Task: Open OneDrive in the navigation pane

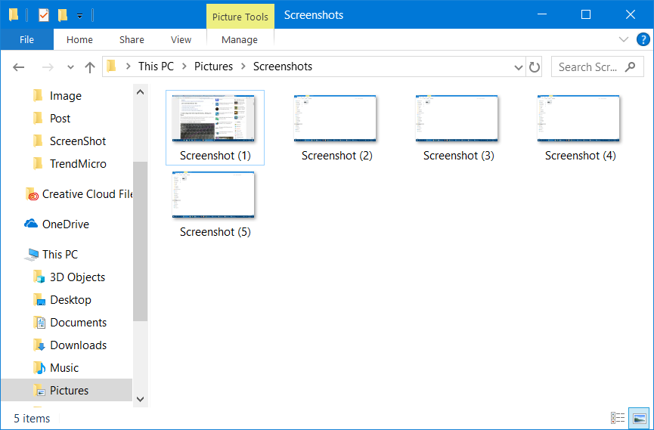Action: point(65,224)
